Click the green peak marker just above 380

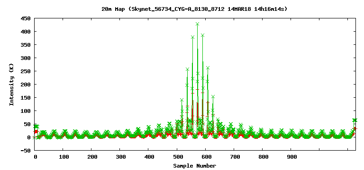pos(202,35)
